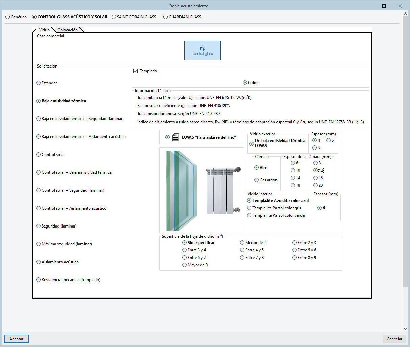Viewport: 410px width, 347px height.
Task: Pick Control solar + Seguridad (laminar)
Action: [x=70, y=190]
